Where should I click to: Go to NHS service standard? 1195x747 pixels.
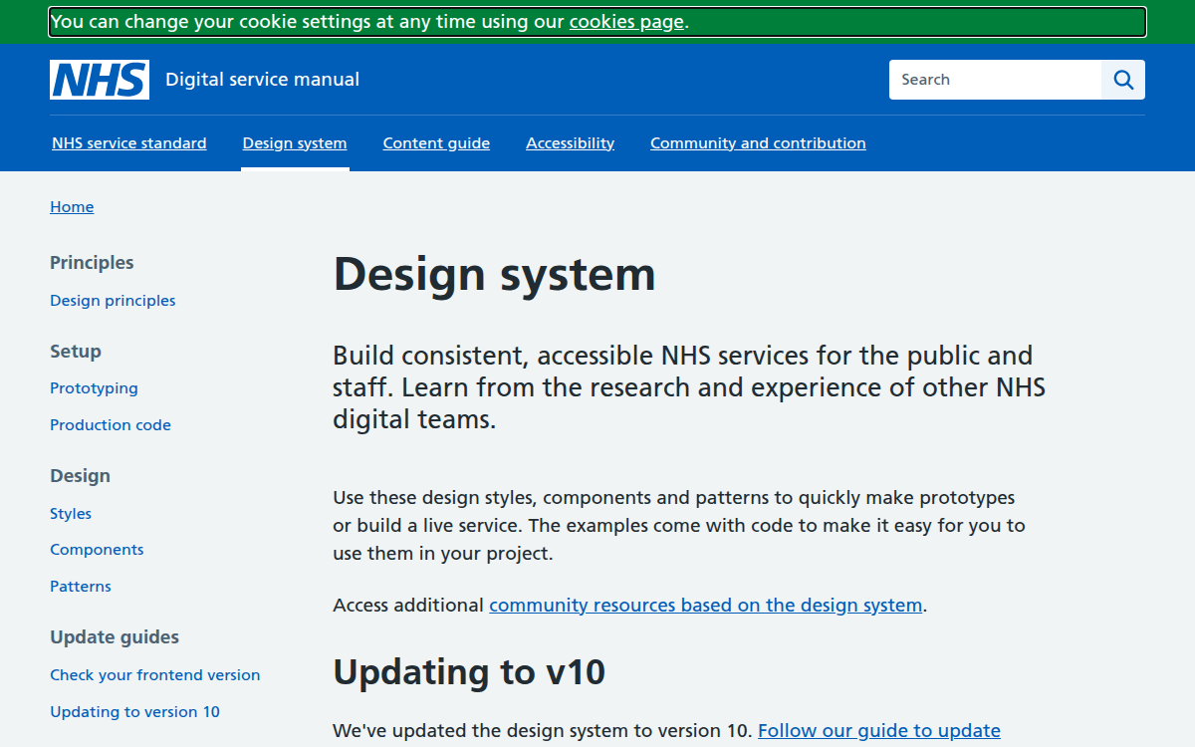click(x=129, y=143)
